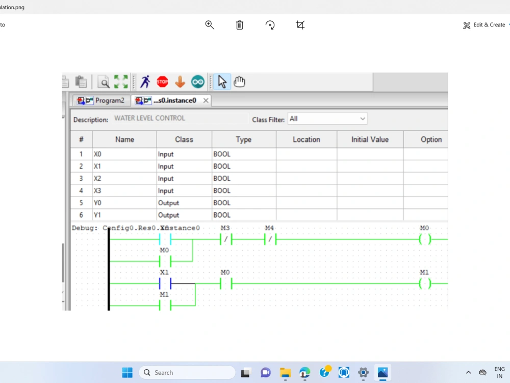Click the WATER LEVEL CONTROL description field
The height and width of the screenshot is (383, 510).
(178, 118)
